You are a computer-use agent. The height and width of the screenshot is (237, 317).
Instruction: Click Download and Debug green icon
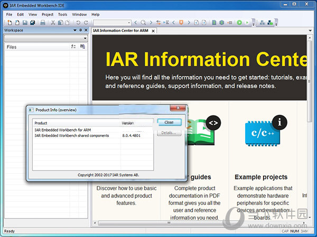click(x=239, y=23)
